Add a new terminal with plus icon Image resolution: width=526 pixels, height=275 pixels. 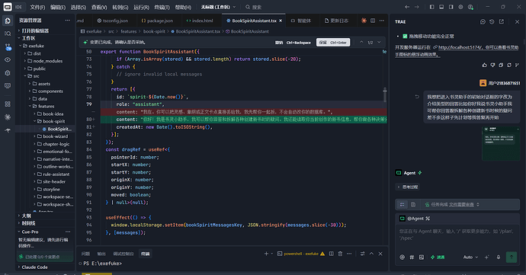[x=266, y=254]
